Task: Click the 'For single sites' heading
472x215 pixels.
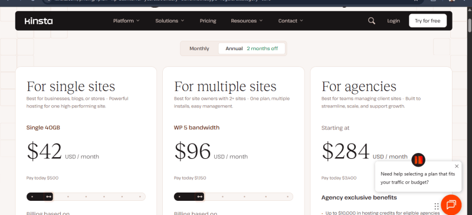Action: pos(71,87)
